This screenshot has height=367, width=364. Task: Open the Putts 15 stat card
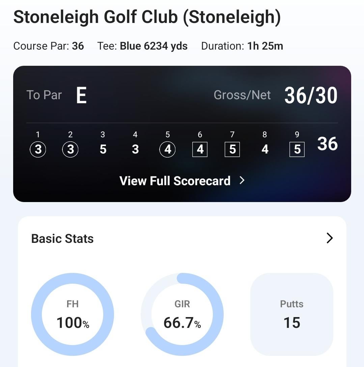pos(292,314)
